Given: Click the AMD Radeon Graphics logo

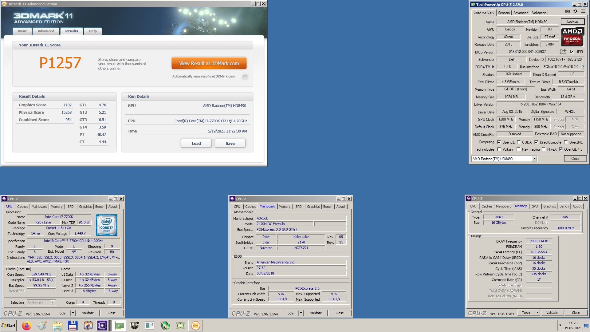Looking at the screenshot, I should click(572, 37).
